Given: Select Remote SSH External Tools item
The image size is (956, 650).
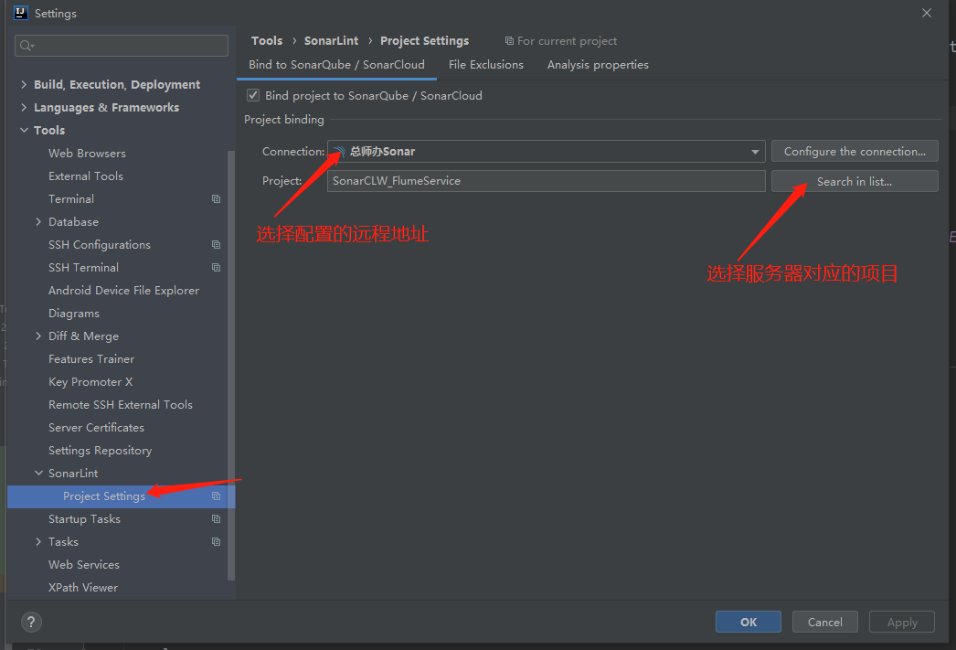Looking at the screenshot, I should click(x=120, y=404).
